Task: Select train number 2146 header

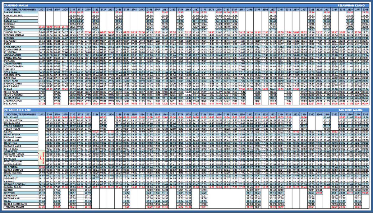Action: pos(126,114)
